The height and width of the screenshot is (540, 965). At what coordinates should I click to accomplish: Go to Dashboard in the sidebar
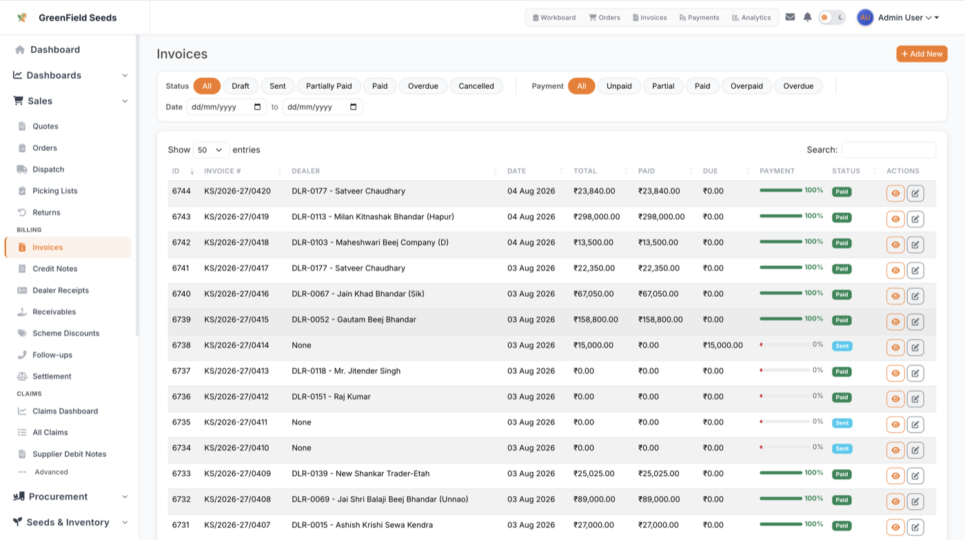coord(55,50)
